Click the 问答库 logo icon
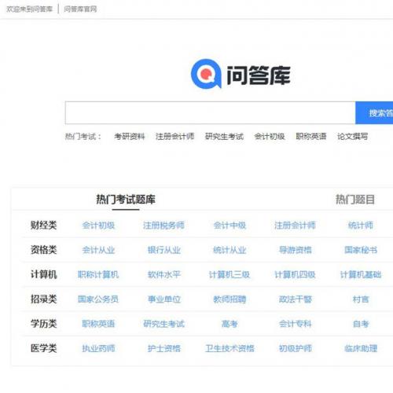The height and width of the screenshot is (393, 393). point(206,74)
